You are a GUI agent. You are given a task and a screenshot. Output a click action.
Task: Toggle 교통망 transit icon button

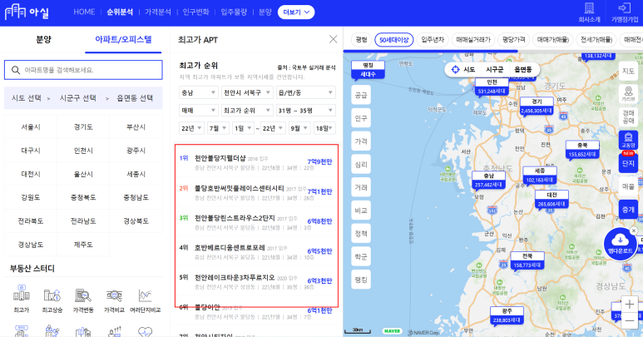coord(628,140)
